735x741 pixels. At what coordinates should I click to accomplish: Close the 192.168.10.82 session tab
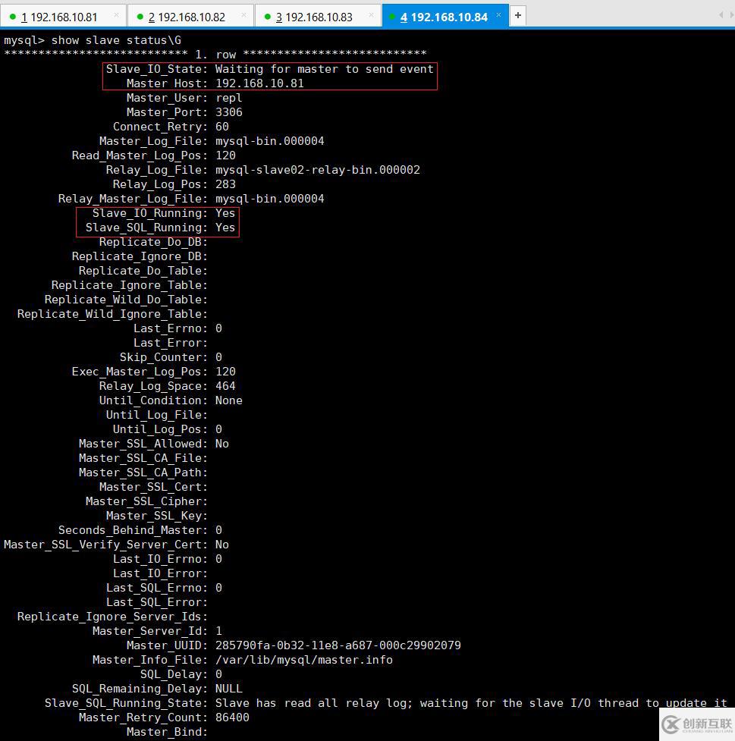[x=244, y=15]
